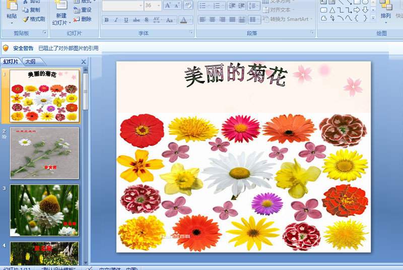This screenshot has width=403, height=270.
Task: Click the Increase Font Size icon
Action: (x=168, y=6)
